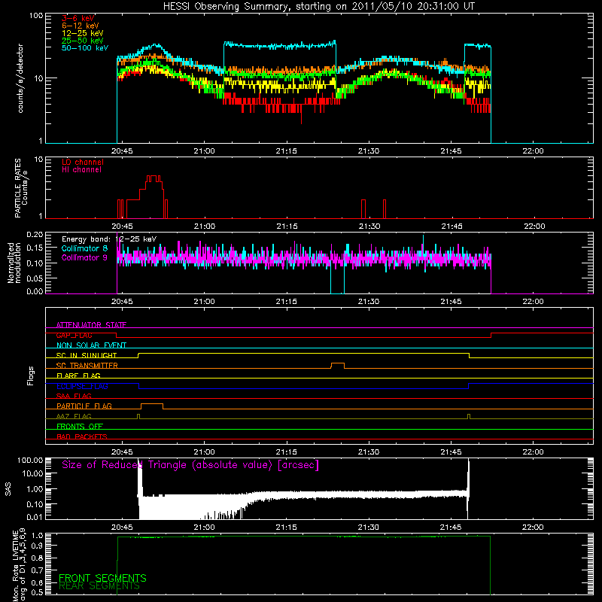This screenshot has height=602, width=602.
Task: Click the 21:15 tick label under counts plot
Action: [287, 151]
